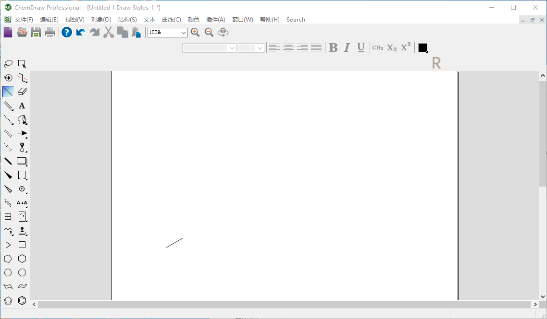This screenshot has width=547, height=319.
Task: Expand the font name dropdown
Action: click(209, 48)
